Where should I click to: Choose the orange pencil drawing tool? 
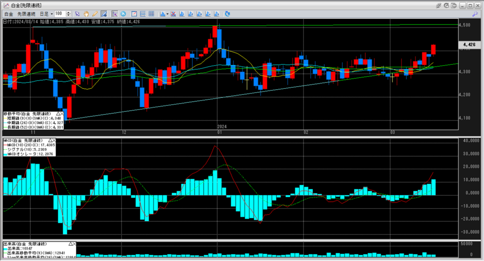pyautogui.click(x=95, y=14)
